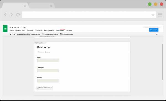Click the blue Отправить button
The width and height of the screenshot is (166, 101).
point(154,30)
